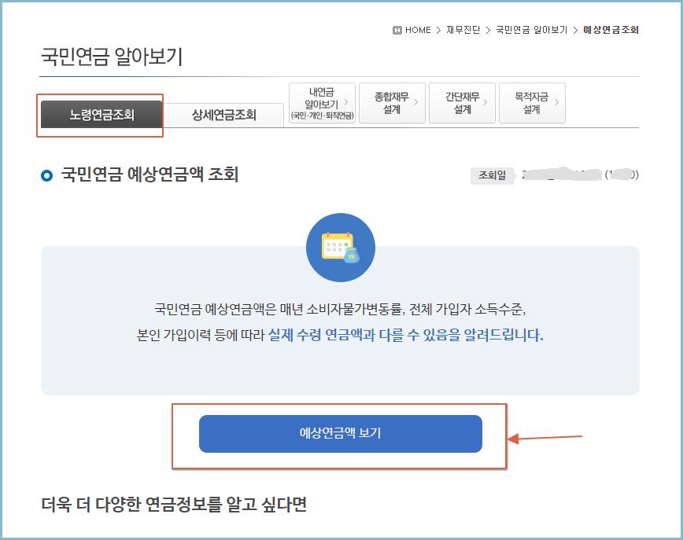Select the highlighted 노령연금조회 tab

pyautogui.click(x=100, y=115)
